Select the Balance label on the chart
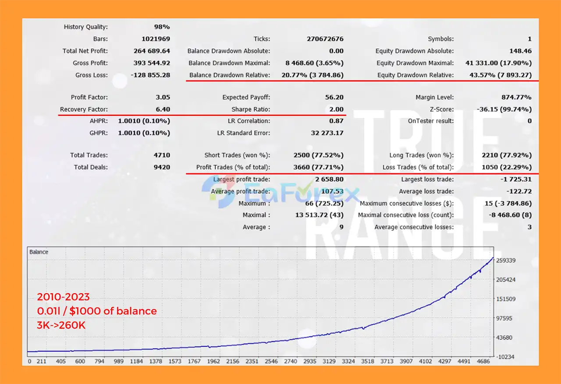Screen dimensions: 561x384 tap(39, 252)
